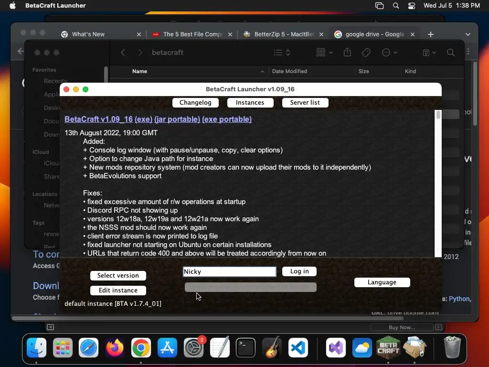Click the Finder search magnifier icon
Image resolution: width=489 pixels, height=367 pixels.
tap(451, 53)
